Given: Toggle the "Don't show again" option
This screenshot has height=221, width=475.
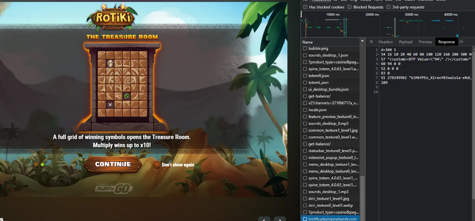Looking at the screenshot, I should coord(157,164).
